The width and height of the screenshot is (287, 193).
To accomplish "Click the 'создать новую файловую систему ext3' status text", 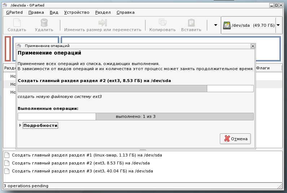I will pyautogui.click(x=60, y=96).
